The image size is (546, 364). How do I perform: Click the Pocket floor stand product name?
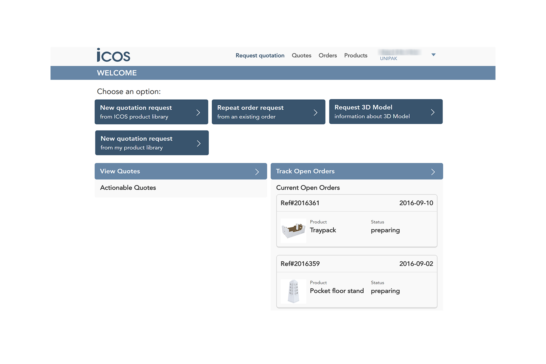[x=337, y=291]
